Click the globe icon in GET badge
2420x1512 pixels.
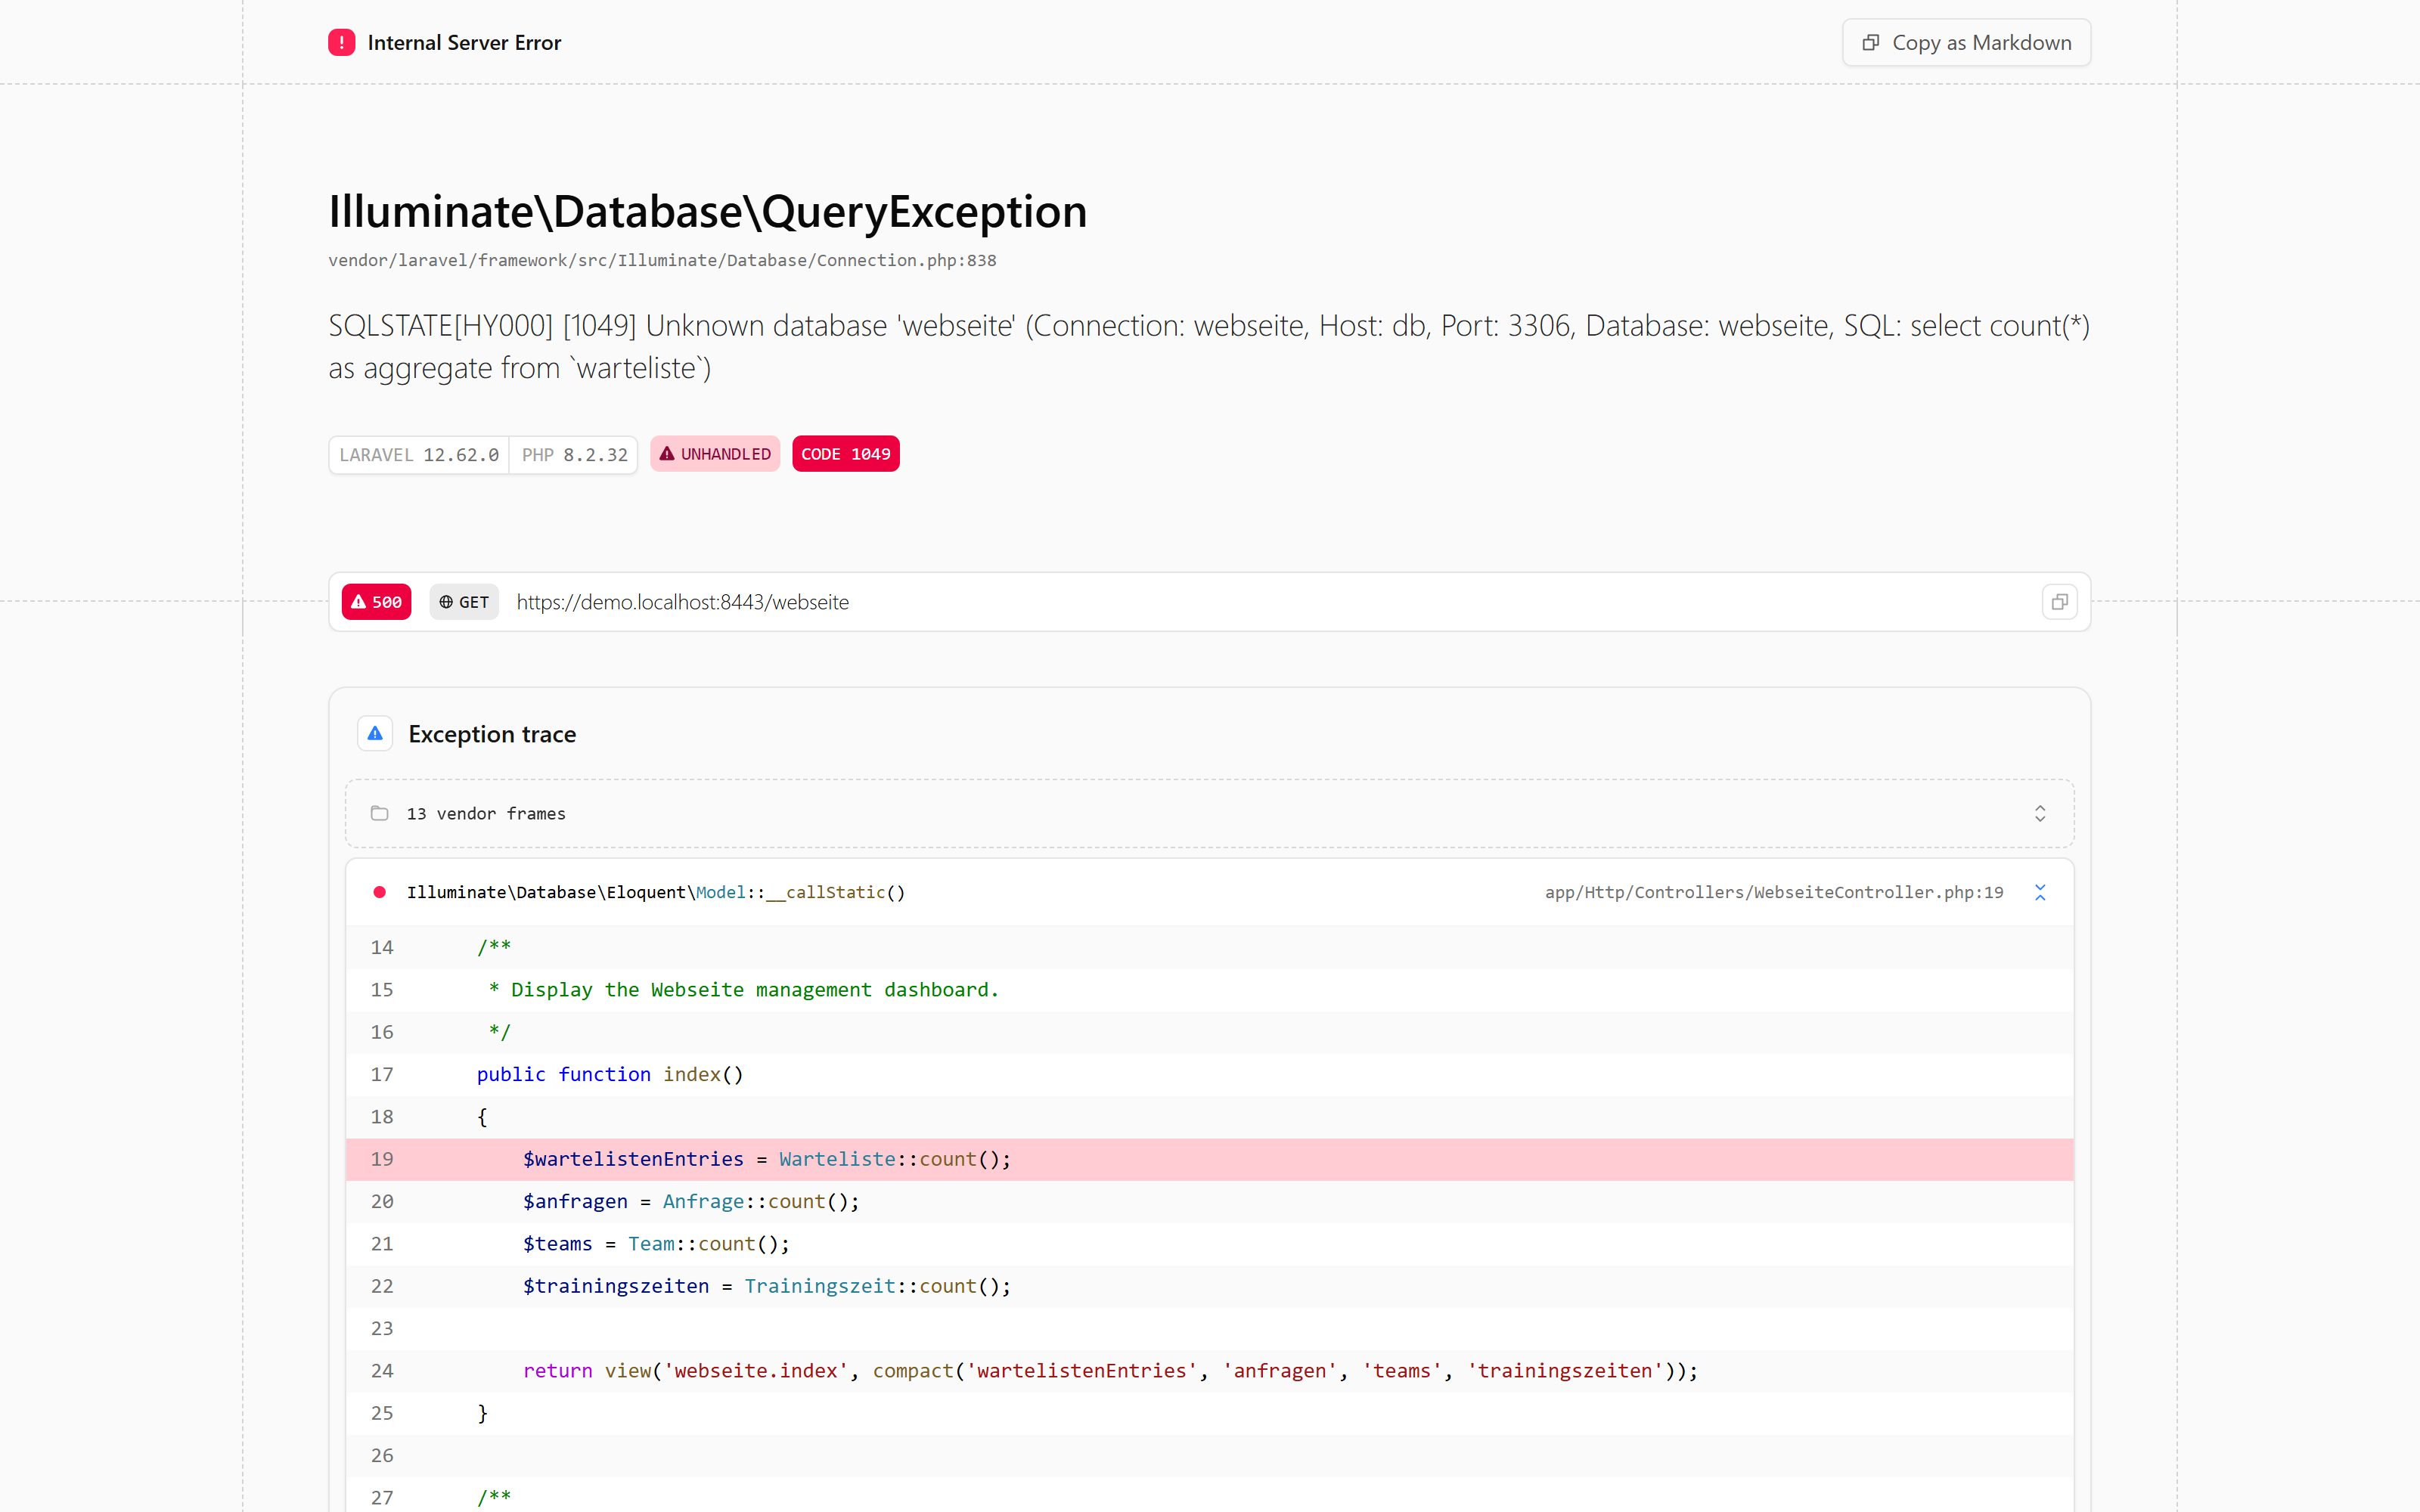tap(446, 602)
